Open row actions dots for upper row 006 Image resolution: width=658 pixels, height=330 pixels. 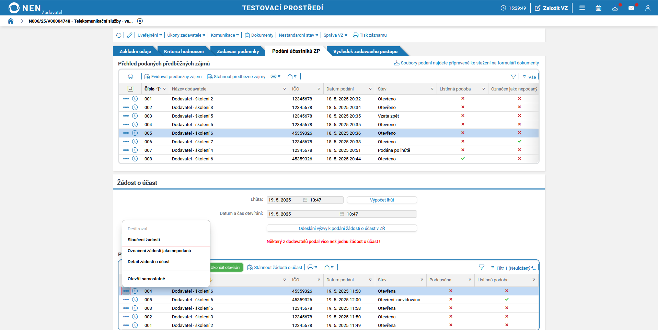(x=126, y=142)
